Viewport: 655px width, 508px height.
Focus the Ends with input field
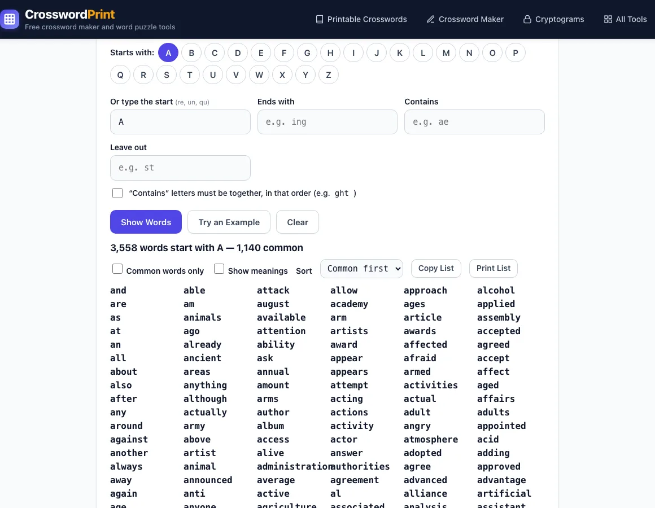(x=327, y=122)
